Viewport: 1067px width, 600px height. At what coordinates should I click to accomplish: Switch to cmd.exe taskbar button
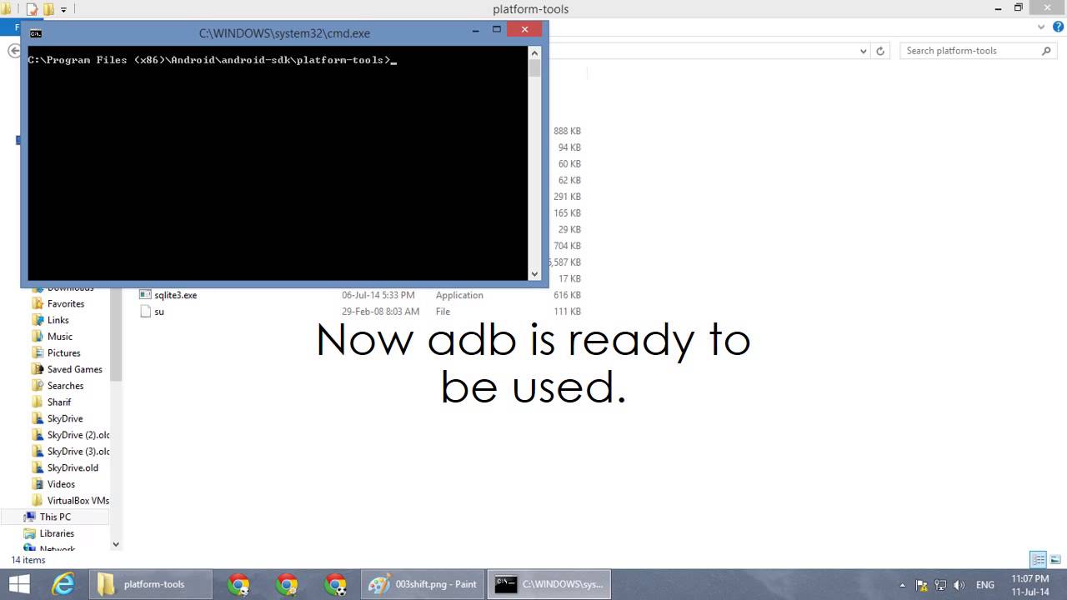[550, 584]
